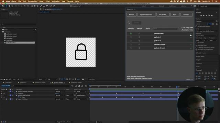Image resolution: width=220 pixels, height=123 pixels.
Task: Select the Selection arrow tool
Action: click(6, 6)
